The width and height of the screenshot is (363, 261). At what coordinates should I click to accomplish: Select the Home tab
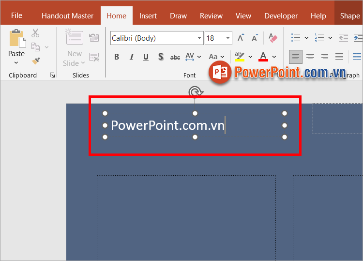117,16
